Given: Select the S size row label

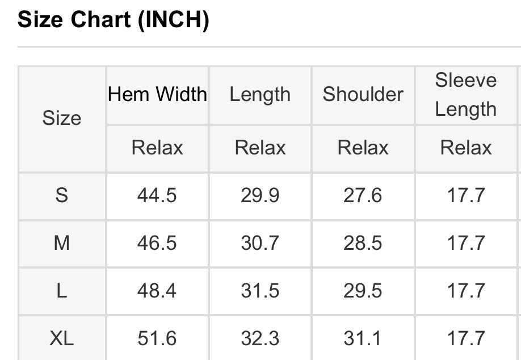Looking at the screenshot, I should pyautogui.click(x=62, y=195).
